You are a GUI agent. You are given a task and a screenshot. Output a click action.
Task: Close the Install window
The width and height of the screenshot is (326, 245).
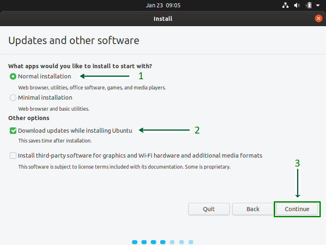pos(319,18)
